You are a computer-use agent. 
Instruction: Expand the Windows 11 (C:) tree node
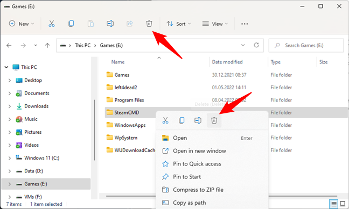10,158
